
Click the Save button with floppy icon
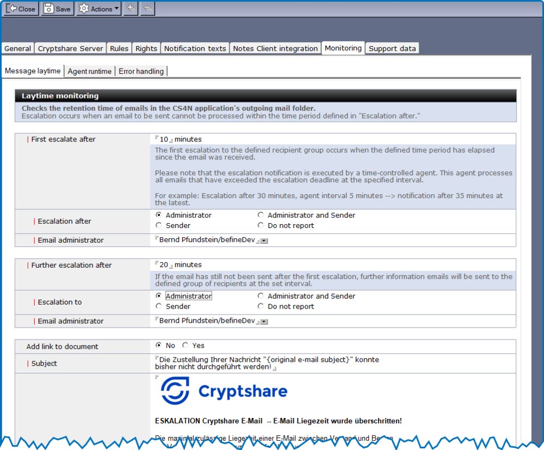pyautogui.click(x=57, y=9)
